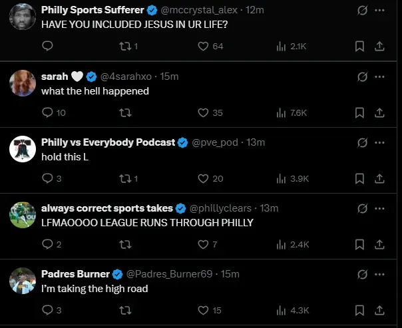Image resolution: width=402 pixels, height=328 pixels.
Task: Open more options on sarah's tweet
Action: (x=380, y=77)
